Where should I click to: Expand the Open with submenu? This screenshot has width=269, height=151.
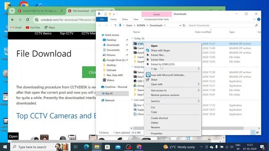(173, 84)
